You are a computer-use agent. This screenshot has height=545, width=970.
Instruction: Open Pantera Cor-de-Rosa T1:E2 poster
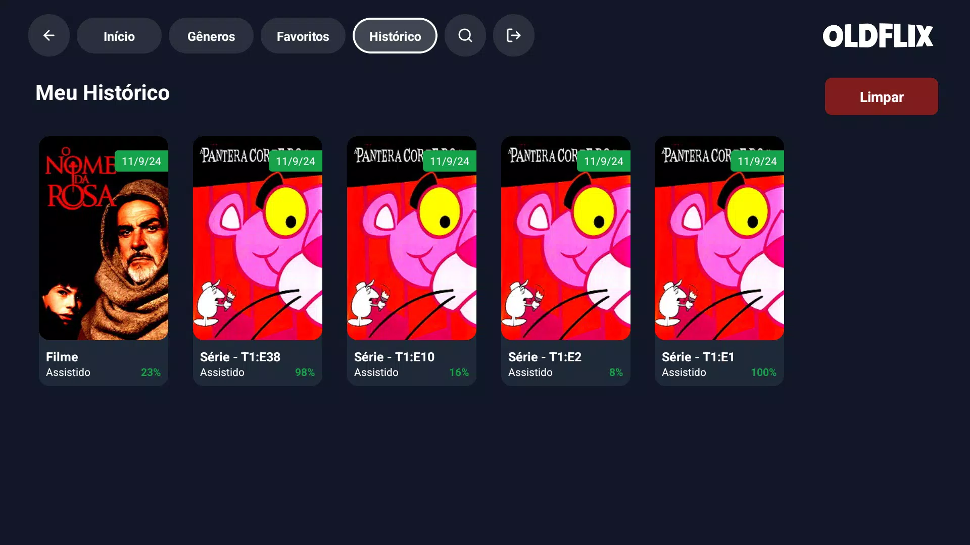[566, 238]
